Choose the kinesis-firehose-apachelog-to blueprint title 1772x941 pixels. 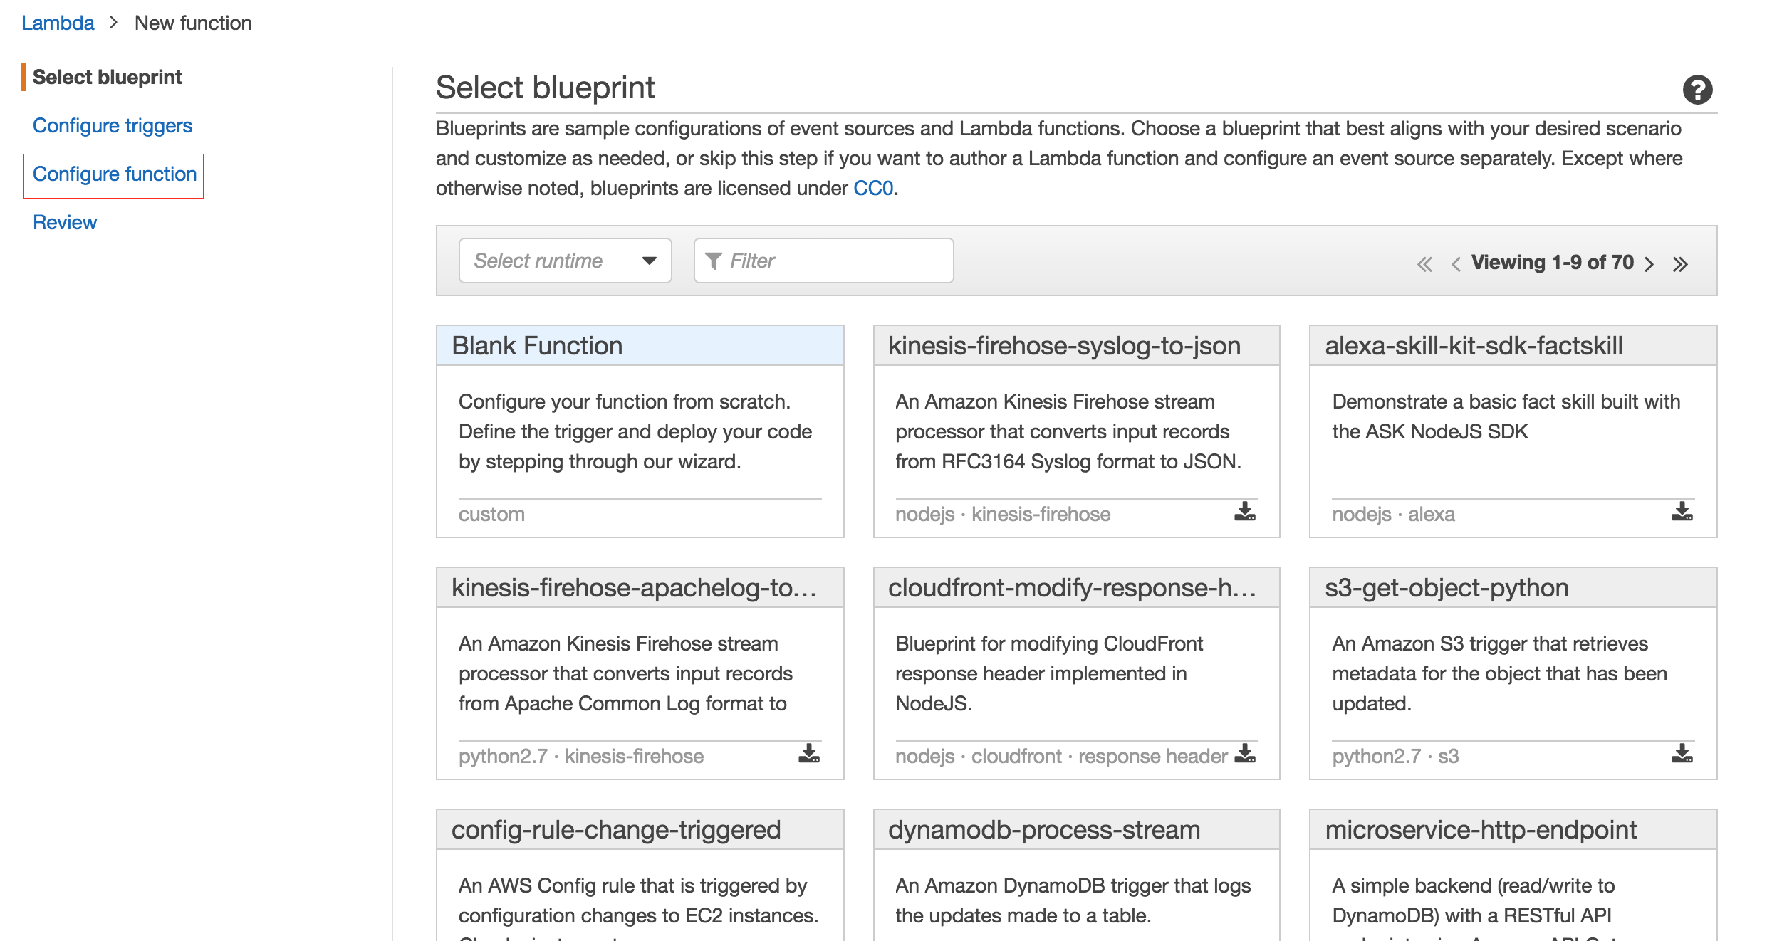click(634, 588)
